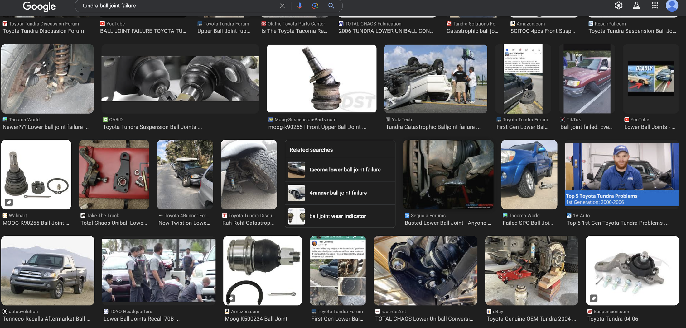Viewport: 686px width, 328px height.
Task: Click eBay favicon
Action: [489, 312]
